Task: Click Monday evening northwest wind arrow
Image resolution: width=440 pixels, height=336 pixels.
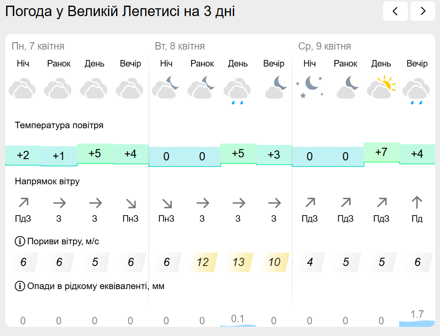Action: click(x=131, y=203)
